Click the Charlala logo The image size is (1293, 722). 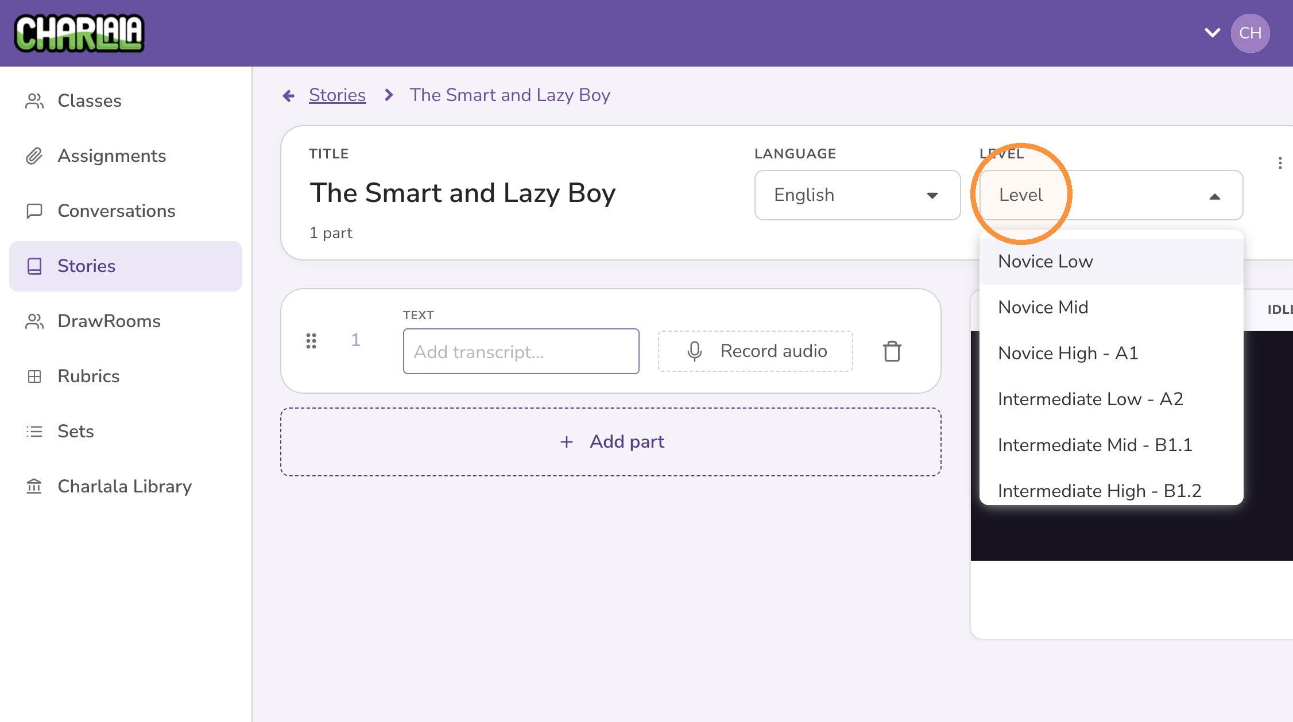pyautogui.click(x=79, y=33)
